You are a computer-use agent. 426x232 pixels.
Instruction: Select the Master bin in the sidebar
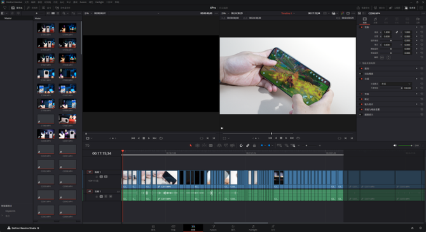point(8,18)
